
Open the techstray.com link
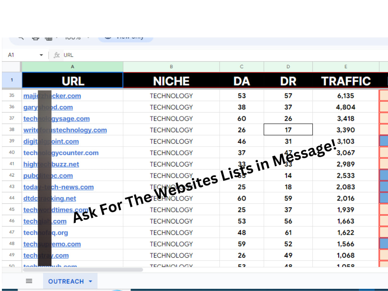46,255
